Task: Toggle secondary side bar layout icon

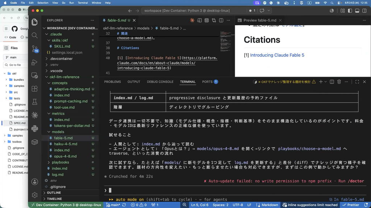Action: 364,10
